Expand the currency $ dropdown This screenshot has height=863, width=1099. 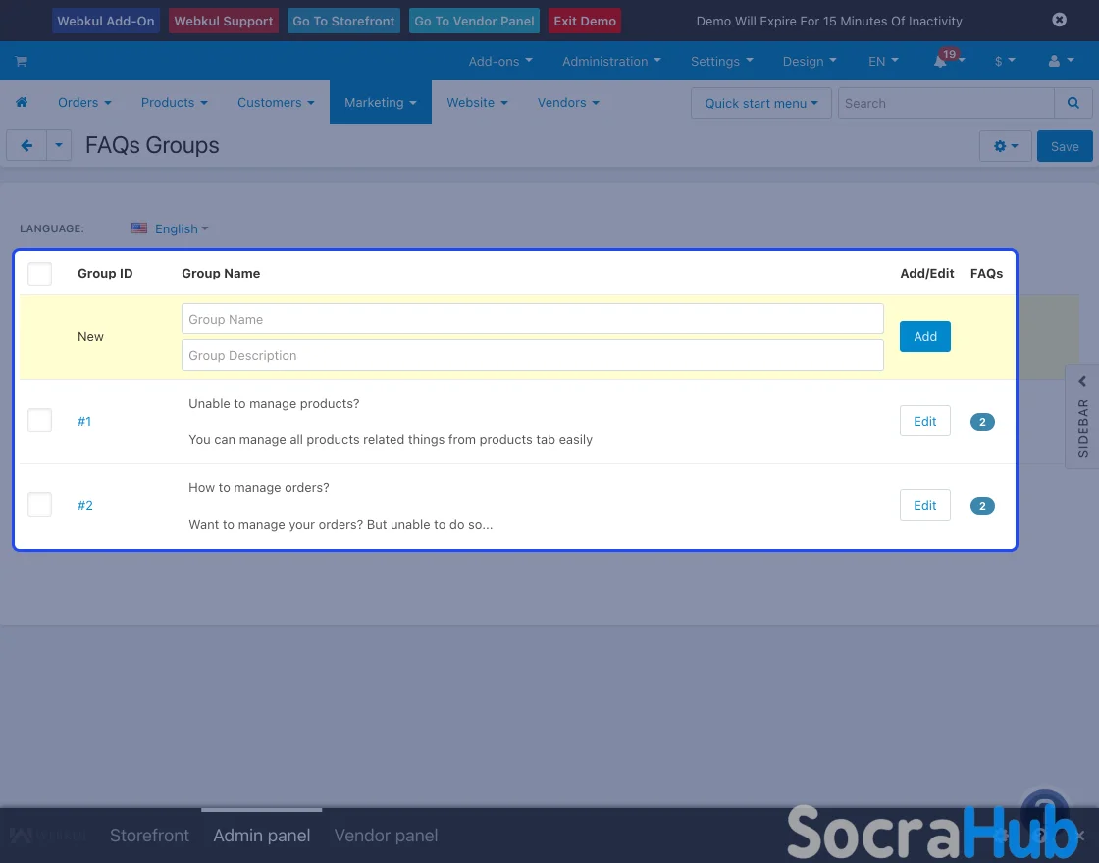click(1004, 61)
